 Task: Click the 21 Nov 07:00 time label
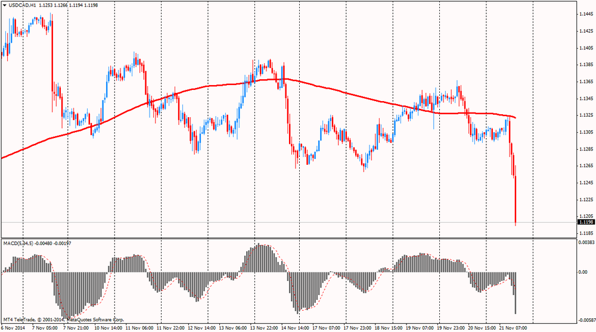click(x=513, y=328)
